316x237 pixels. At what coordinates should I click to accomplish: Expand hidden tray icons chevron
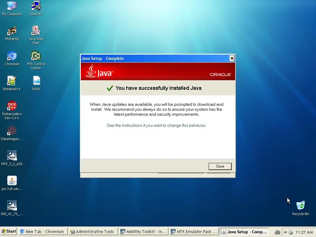coord(285,232)
